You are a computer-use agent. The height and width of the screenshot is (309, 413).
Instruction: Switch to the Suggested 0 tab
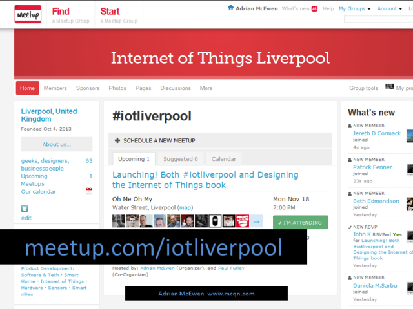pos(181,159)
